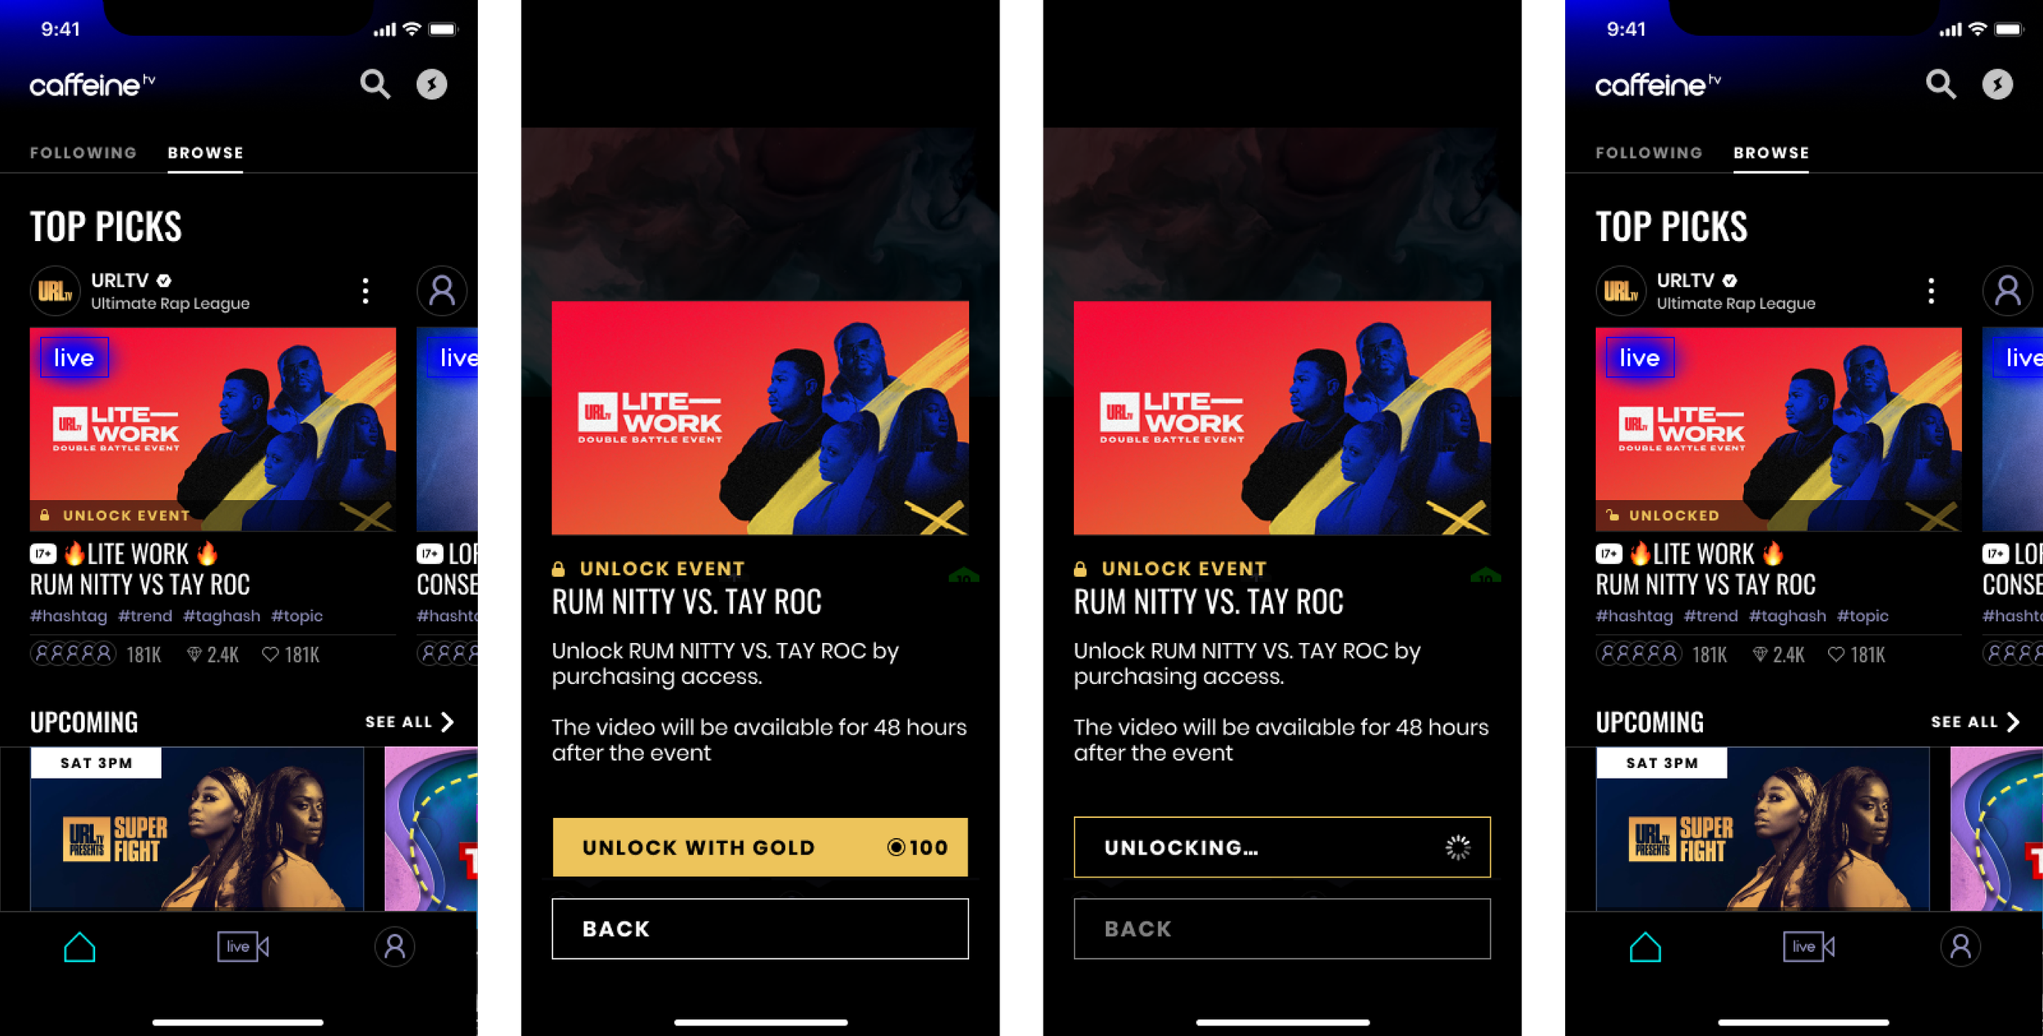Image resolution: width=2043 pixels, height=1036 pixels.
Task: Tap the diamond icon showing 2.4K
Action: tap(194, 654)
